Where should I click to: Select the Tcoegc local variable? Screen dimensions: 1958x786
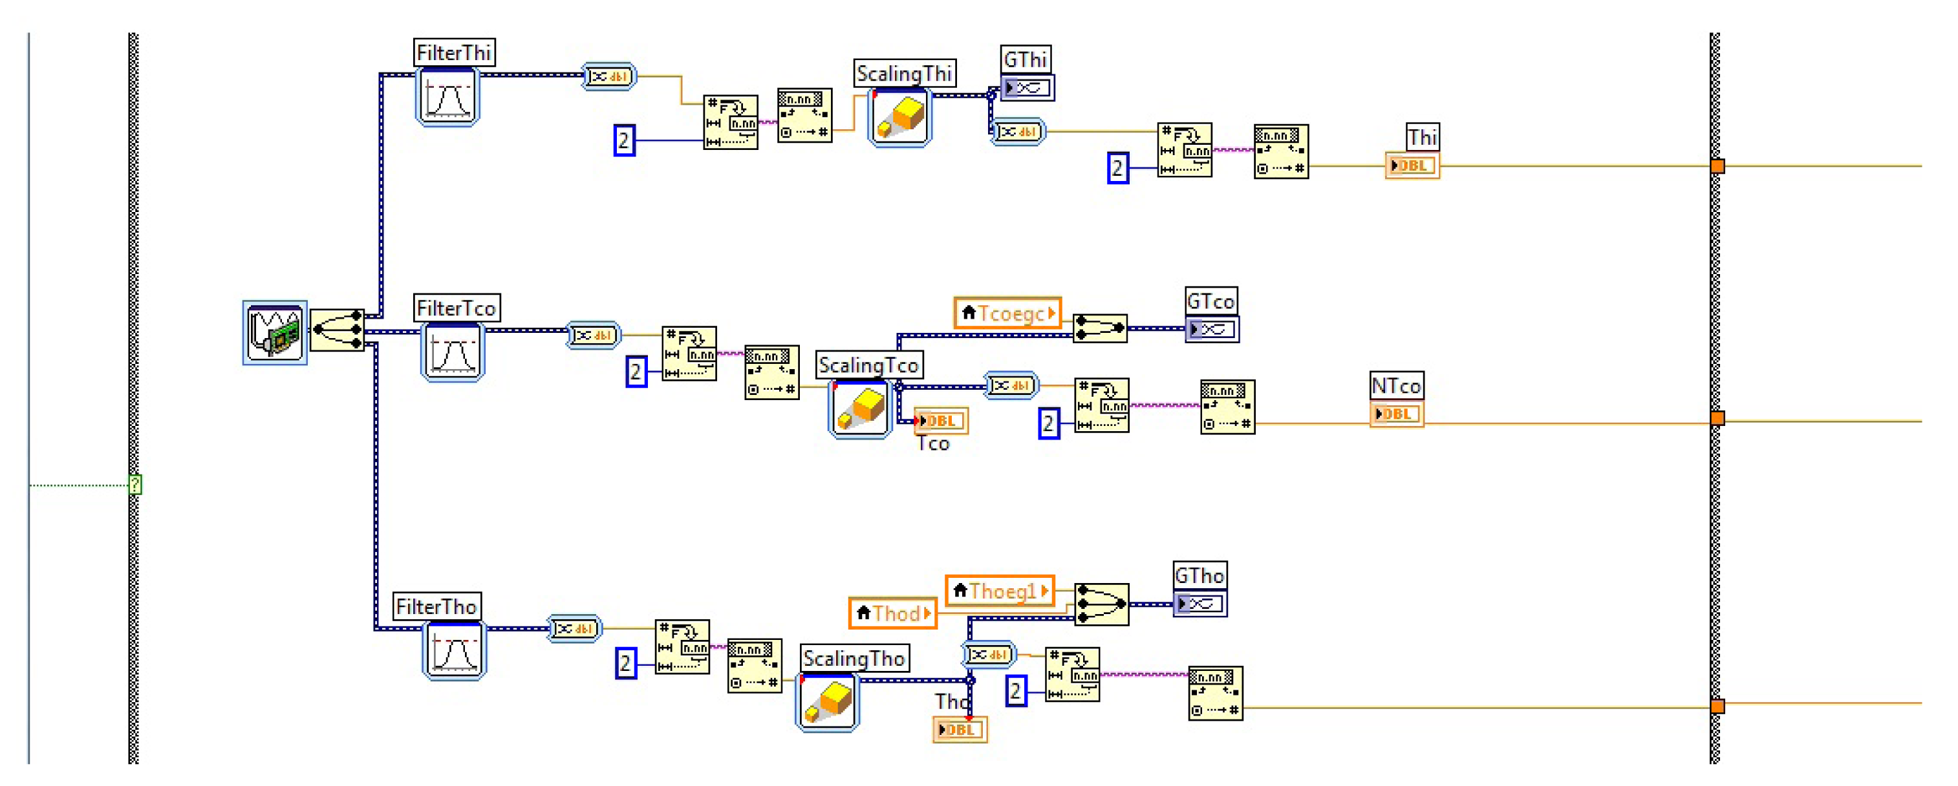point(1007,313)
